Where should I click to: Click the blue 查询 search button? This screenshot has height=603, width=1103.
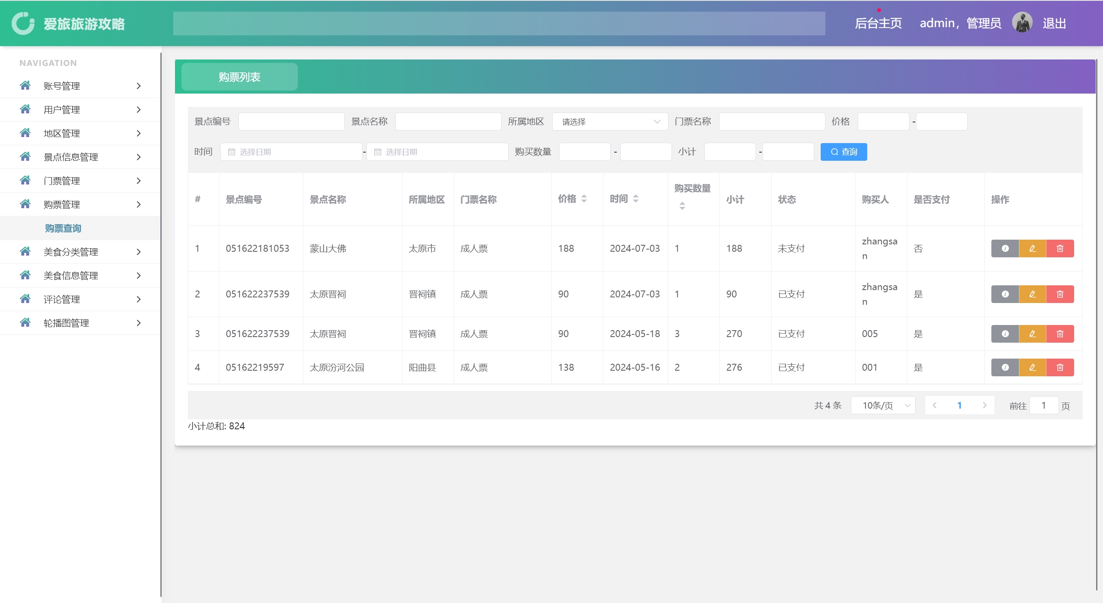[x=843, y=152]
